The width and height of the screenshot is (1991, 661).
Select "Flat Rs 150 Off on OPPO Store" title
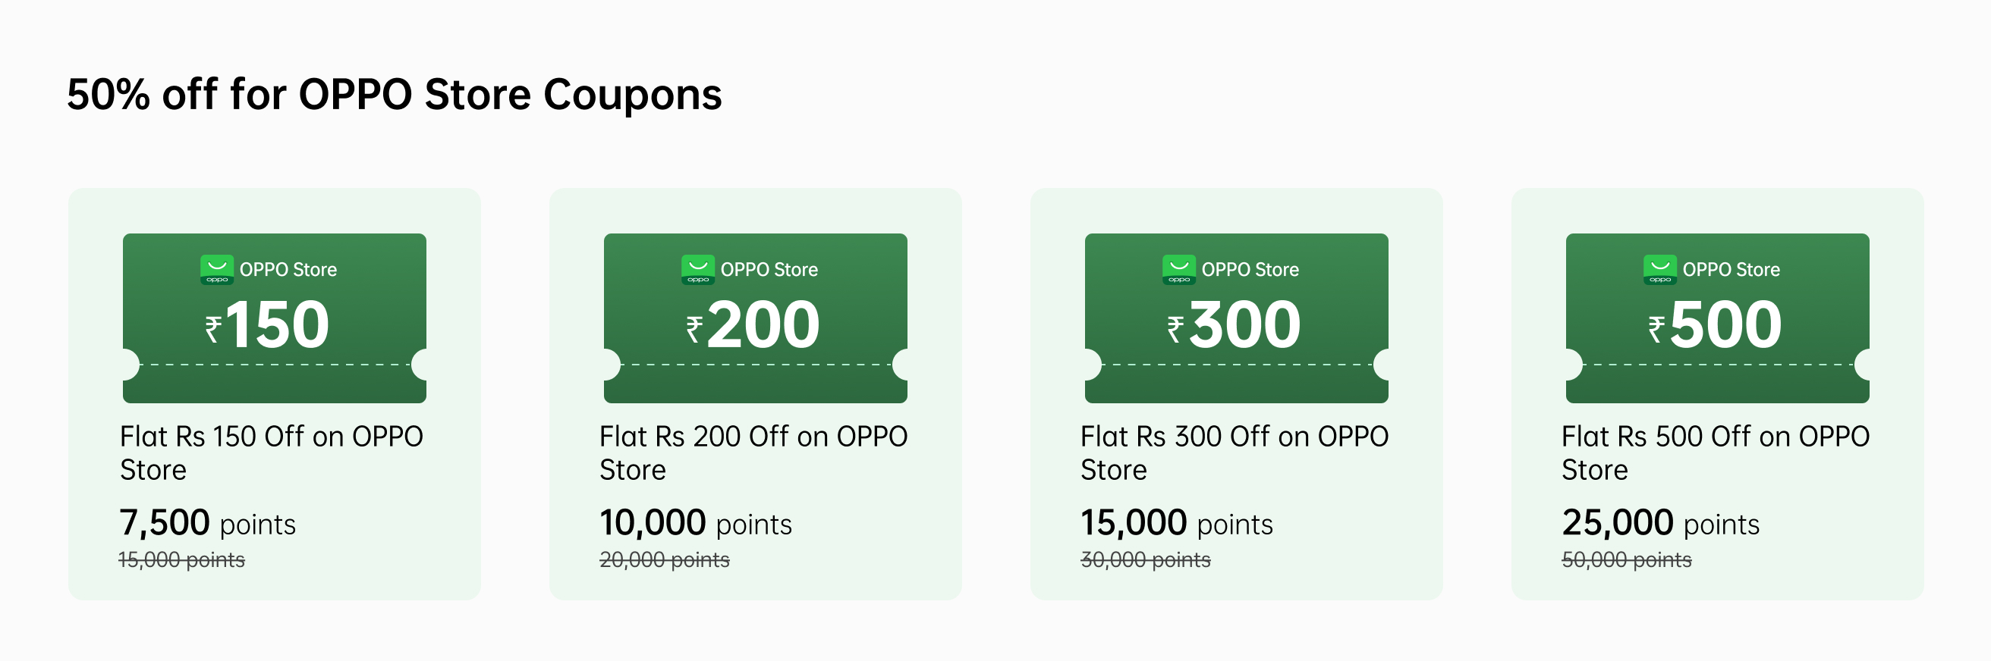pyautogui.click(x=272, y=453)
